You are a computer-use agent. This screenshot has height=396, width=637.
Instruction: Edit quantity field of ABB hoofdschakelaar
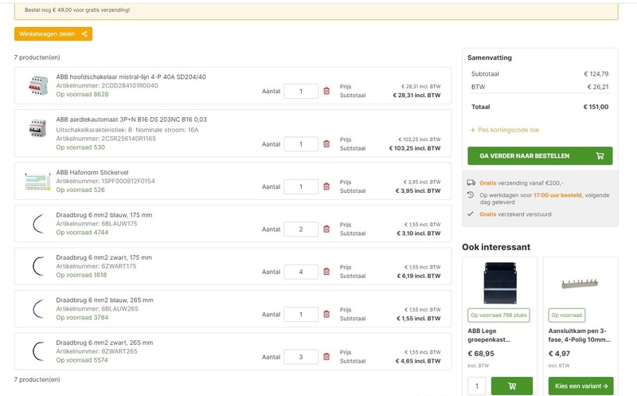(x=301, y=91)
